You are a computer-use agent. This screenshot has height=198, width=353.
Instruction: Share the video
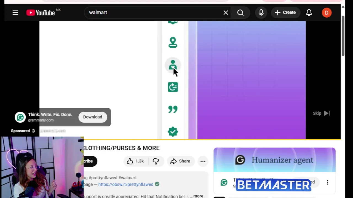tap(180, 161)
